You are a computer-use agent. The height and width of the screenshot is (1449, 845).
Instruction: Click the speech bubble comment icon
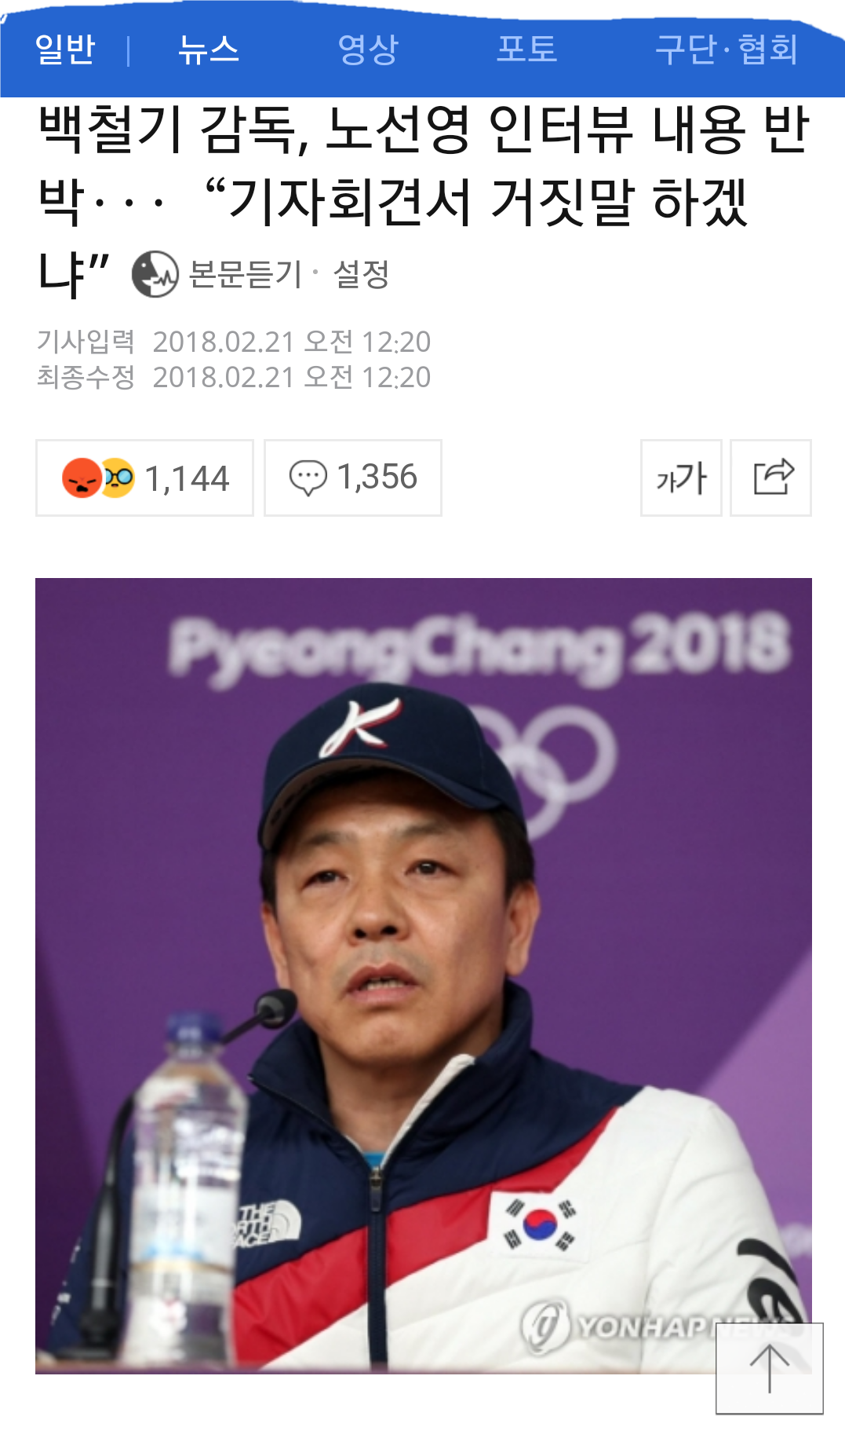(308, 478)
